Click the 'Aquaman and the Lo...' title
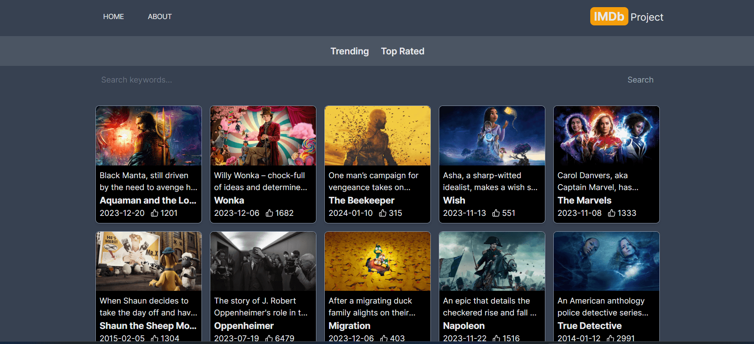 tap(148, 200)
